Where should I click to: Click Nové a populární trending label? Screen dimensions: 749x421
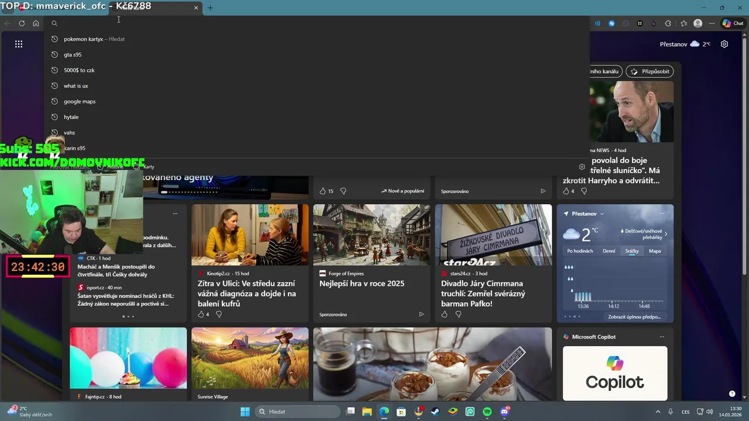pyautogui.click(x=403, y=191)
